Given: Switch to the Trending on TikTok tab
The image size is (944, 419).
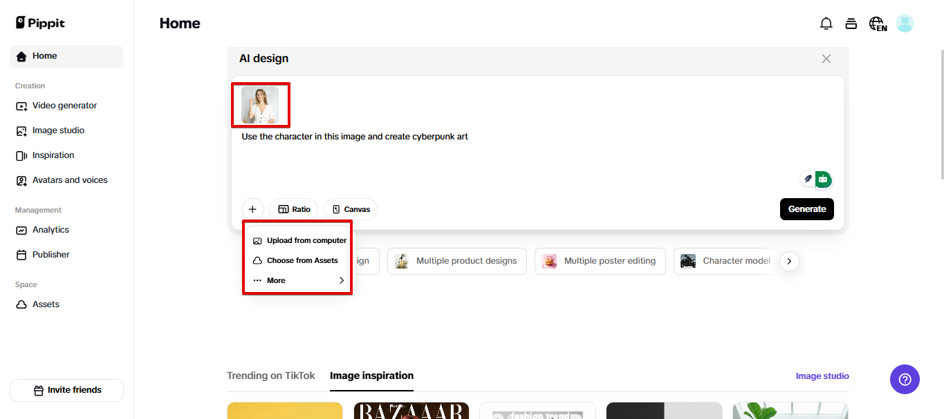Looking at the screenshot, I should [x=270, y=376].
